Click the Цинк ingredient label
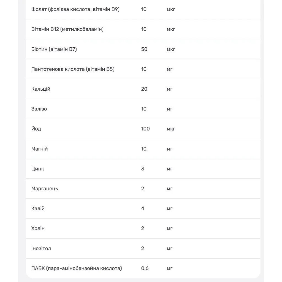Viewport: 282px width, 282px height. coord(37,169)
